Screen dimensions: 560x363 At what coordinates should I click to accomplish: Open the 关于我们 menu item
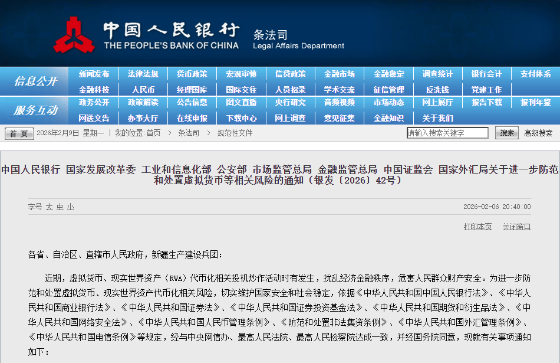coord(437,118)
